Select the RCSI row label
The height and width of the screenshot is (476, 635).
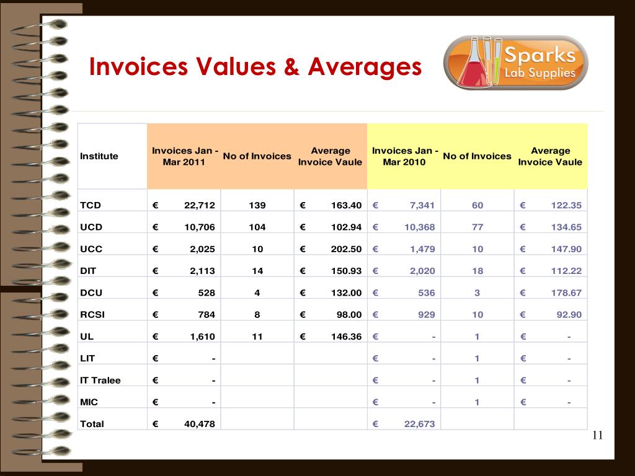[x=92, y=314]
